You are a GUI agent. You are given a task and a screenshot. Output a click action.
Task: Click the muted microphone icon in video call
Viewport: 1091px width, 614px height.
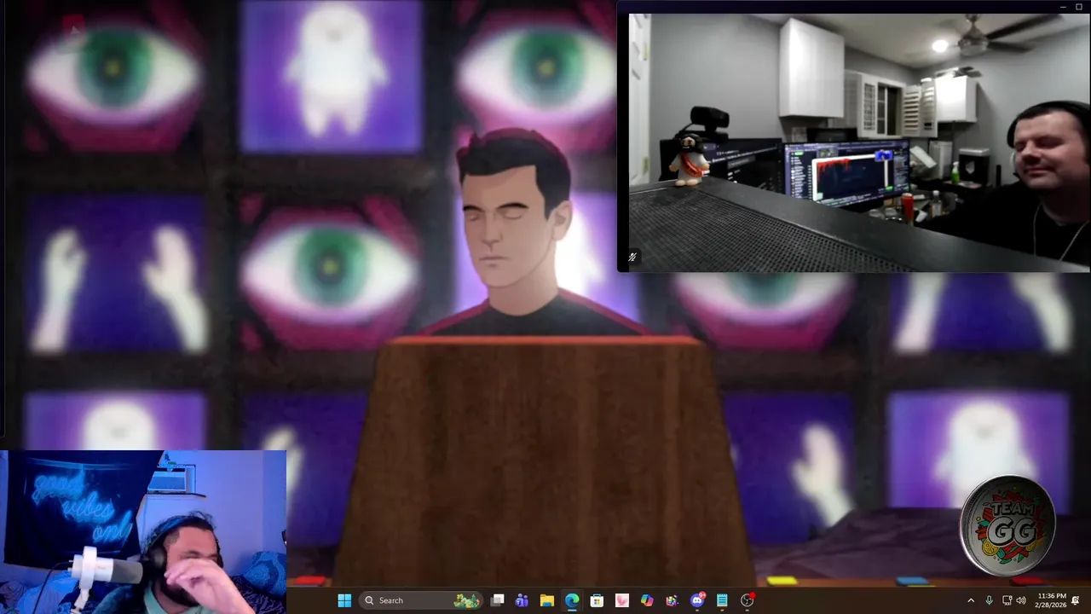coord(632,257)
